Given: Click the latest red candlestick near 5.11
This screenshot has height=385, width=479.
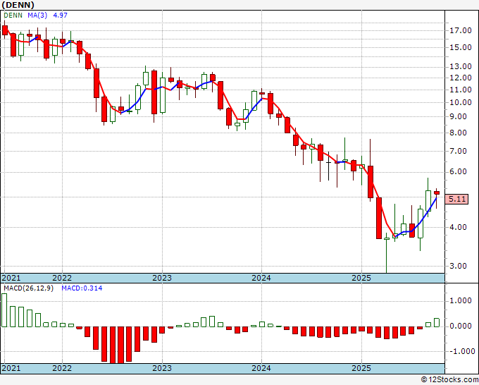Looking at the screenshot, I should (437, 192).
